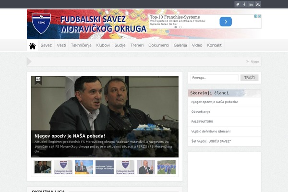This screenshot has width=288, height=192.
Task: Click the TRAŽI search button
Action: [250, 78]
